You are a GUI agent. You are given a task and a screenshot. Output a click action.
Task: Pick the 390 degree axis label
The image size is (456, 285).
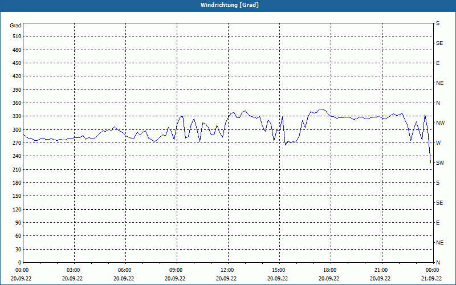[x=17, y=90]
